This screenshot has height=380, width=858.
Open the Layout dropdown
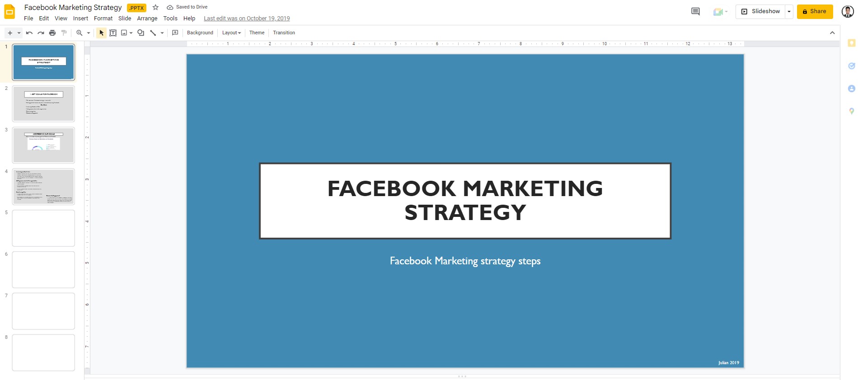pyautogui.click(x=231, y=33)
